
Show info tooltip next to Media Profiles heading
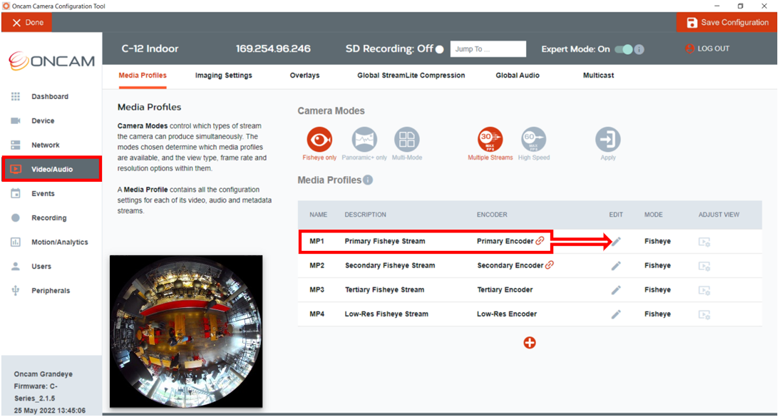pyautogui.click(x=368, y=180)
